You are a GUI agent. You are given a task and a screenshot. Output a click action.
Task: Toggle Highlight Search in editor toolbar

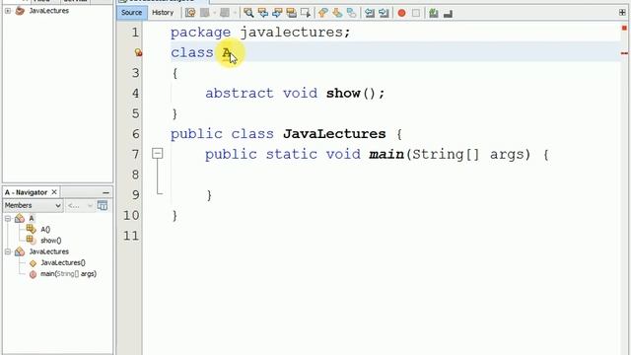(x=292, y=13)
